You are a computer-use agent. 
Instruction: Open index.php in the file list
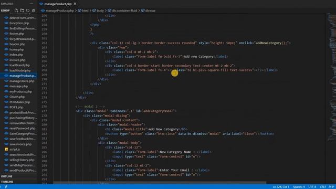point(16,55)
